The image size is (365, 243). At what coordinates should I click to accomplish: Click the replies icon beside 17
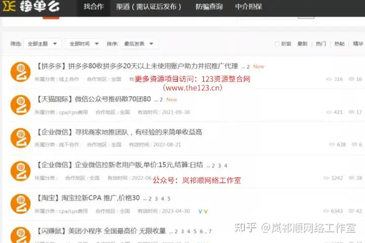pyautogui.click(x=351, y=112)
